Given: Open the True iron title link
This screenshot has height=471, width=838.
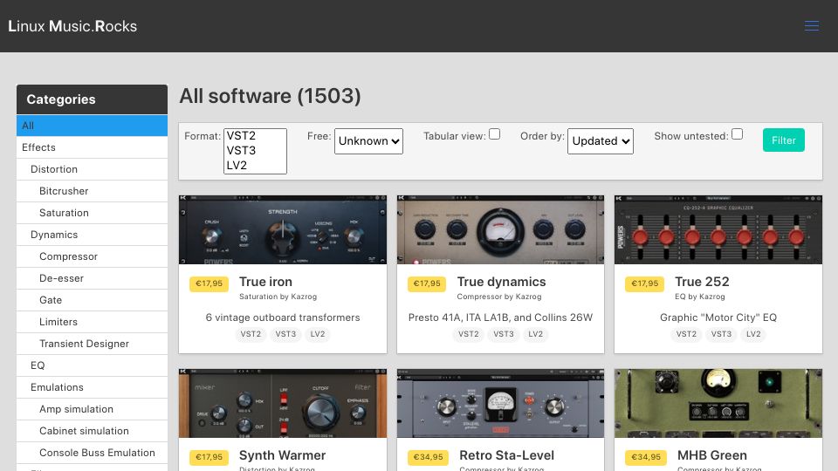Looking at the screenshot, I should pos(265,282).
